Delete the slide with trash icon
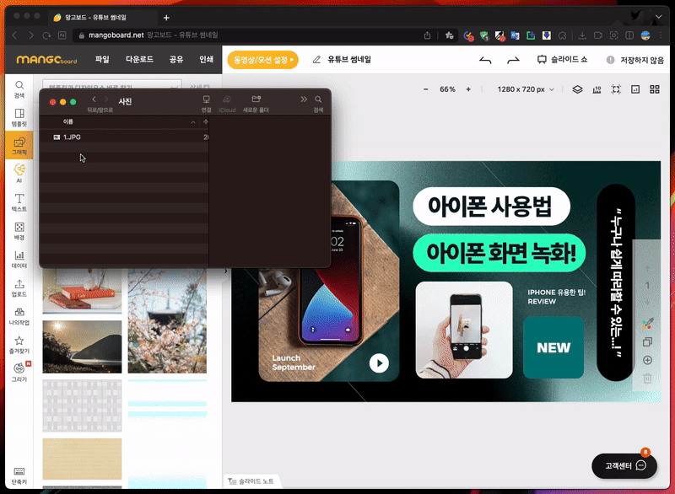This screenshot has height=494, width=675. coord(647,379)
